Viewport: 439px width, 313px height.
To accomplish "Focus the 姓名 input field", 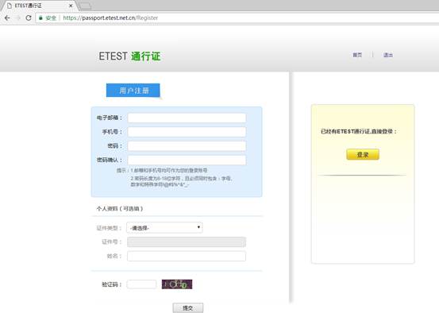I will (x=187, y=256).
